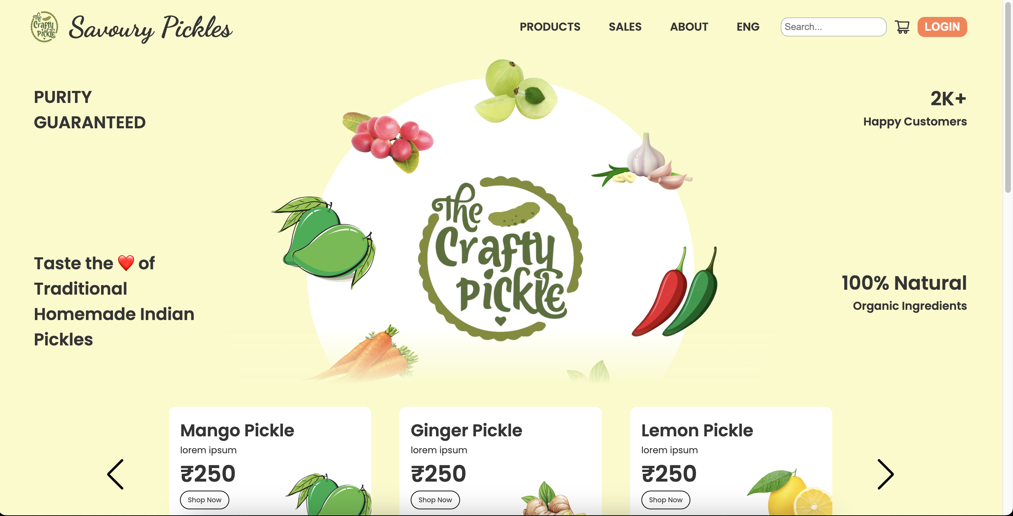This screenshot has width=1013, height=516.
Task: Open the ENG language selector
Action: (x=747, y=27)
